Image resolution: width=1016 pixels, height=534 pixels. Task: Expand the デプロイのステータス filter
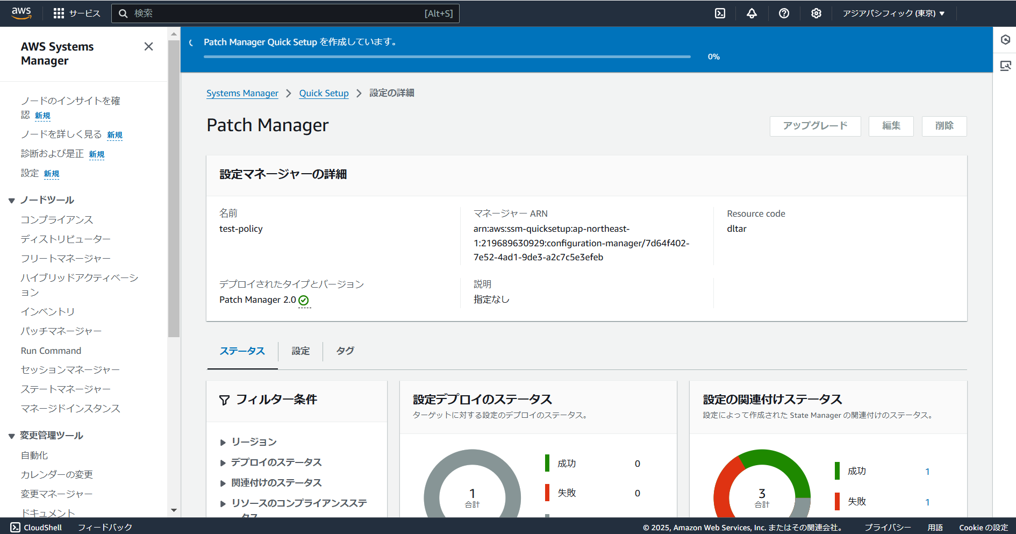pos(276,462)
